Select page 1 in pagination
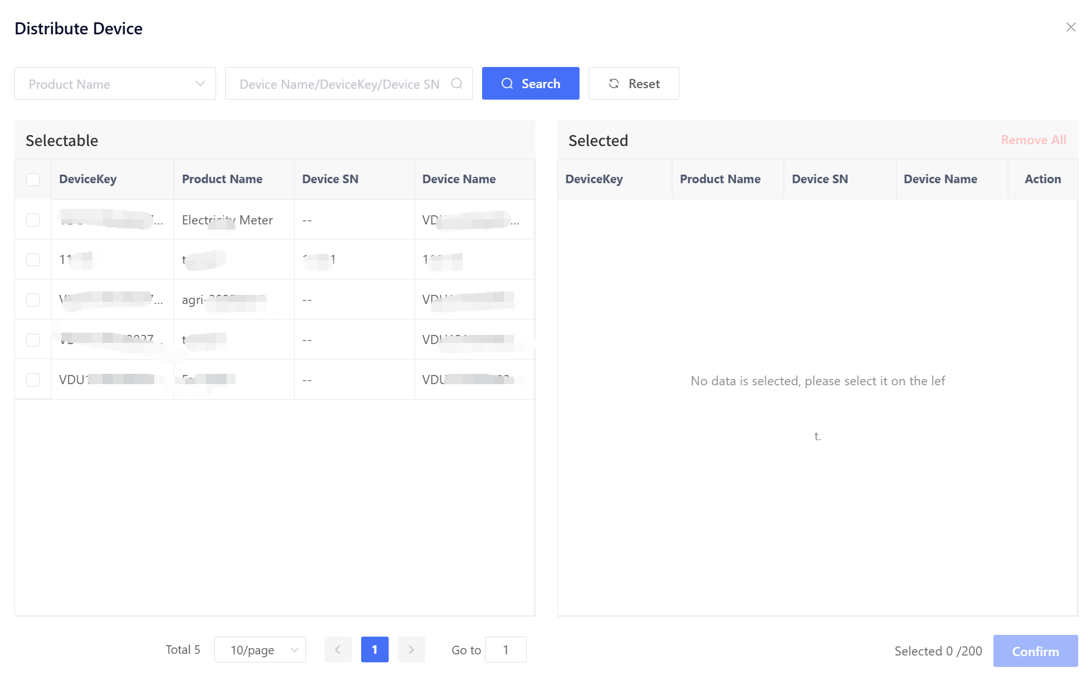 pos(374,649)
